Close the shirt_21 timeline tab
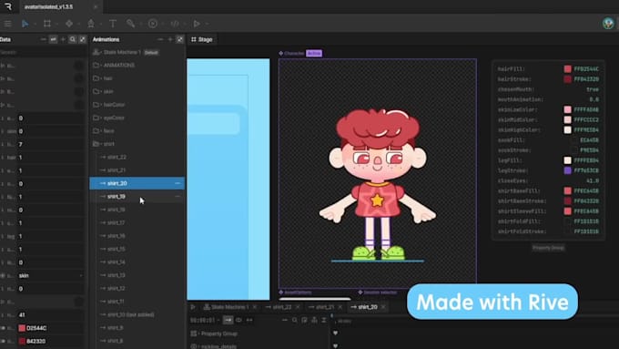 pos(340,307)
